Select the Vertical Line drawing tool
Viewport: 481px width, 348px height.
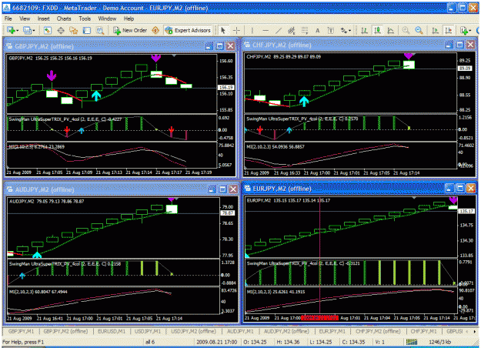(252, 30)
